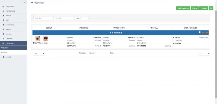The height and width of the screenshot is (104, 217).
Task: Click the copy icon on the invoice bar
Action: 200,32
